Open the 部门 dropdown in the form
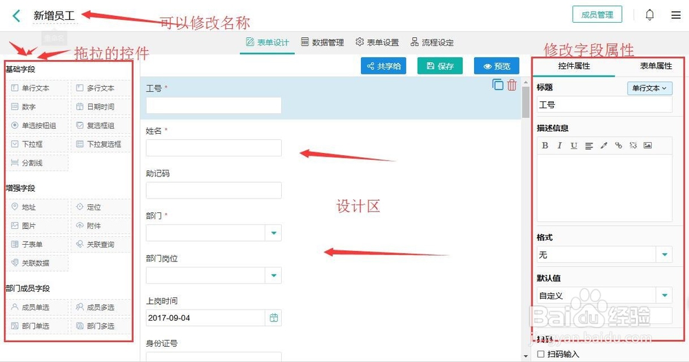689x362 pixels. [274, 232]
